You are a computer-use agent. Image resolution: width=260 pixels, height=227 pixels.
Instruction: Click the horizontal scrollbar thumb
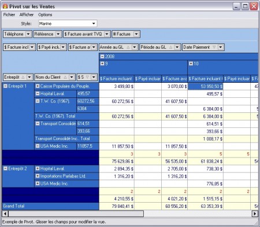click(76, 214)
